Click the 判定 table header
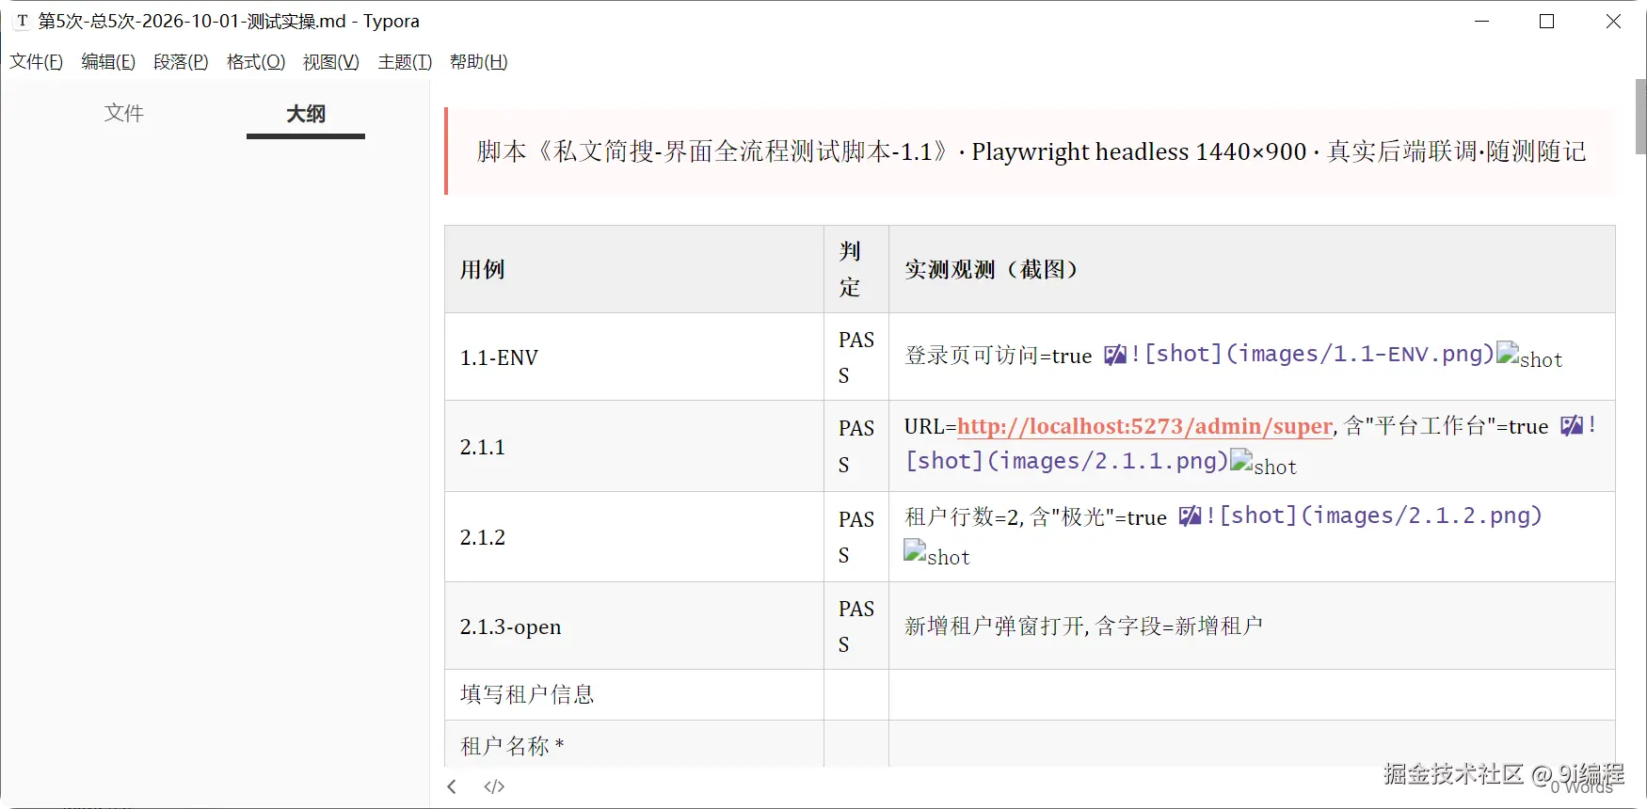Image resolution: width=1647 pixels, height=809 pixels. pyautogui.click(x=856, y=269)
